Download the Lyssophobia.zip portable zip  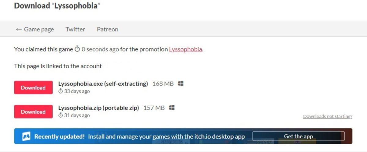pos(33,112)
